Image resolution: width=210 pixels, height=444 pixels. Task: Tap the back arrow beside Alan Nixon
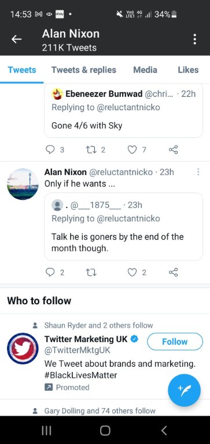16,39
